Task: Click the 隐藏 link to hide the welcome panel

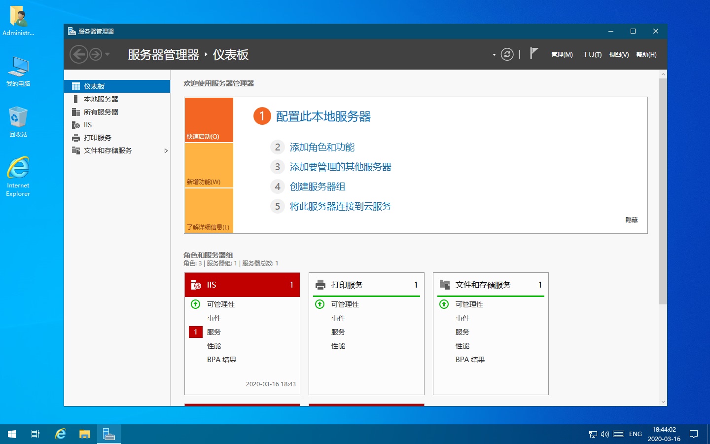Action: [631, 220]
